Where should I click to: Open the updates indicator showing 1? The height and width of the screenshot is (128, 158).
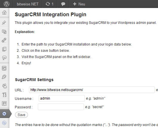tap(49, 4)
